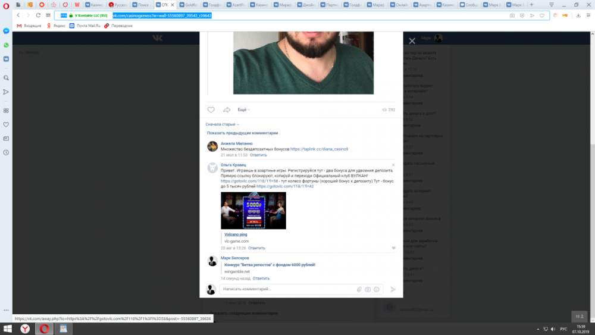Open the taplink.cc/diana_casino9 link
Screen dimensions: 595x335
tap(319, 149)
